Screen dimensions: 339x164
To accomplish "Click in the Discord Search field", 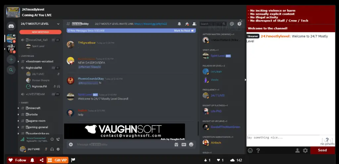I will (213, 24).
